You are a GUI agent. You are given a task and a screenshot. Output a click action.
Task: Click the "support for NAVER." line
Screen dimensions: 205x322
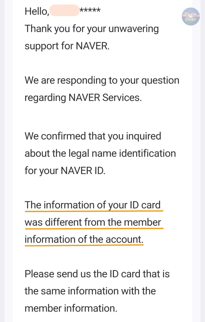tap(67, 46)
